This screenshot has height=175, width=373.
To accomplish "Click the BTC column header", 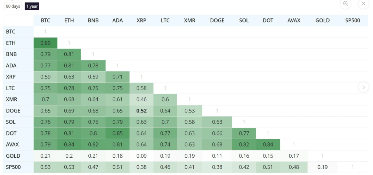I will coord(46,20).
